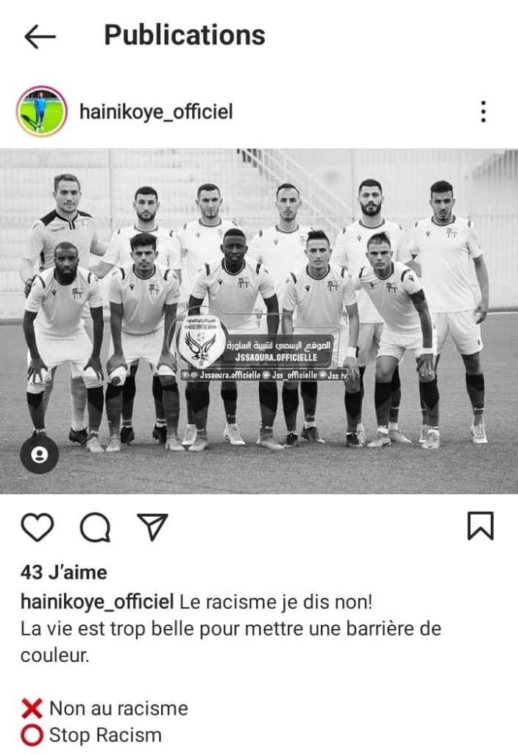Tap the red cross emoji in caption

click(32, 708)
